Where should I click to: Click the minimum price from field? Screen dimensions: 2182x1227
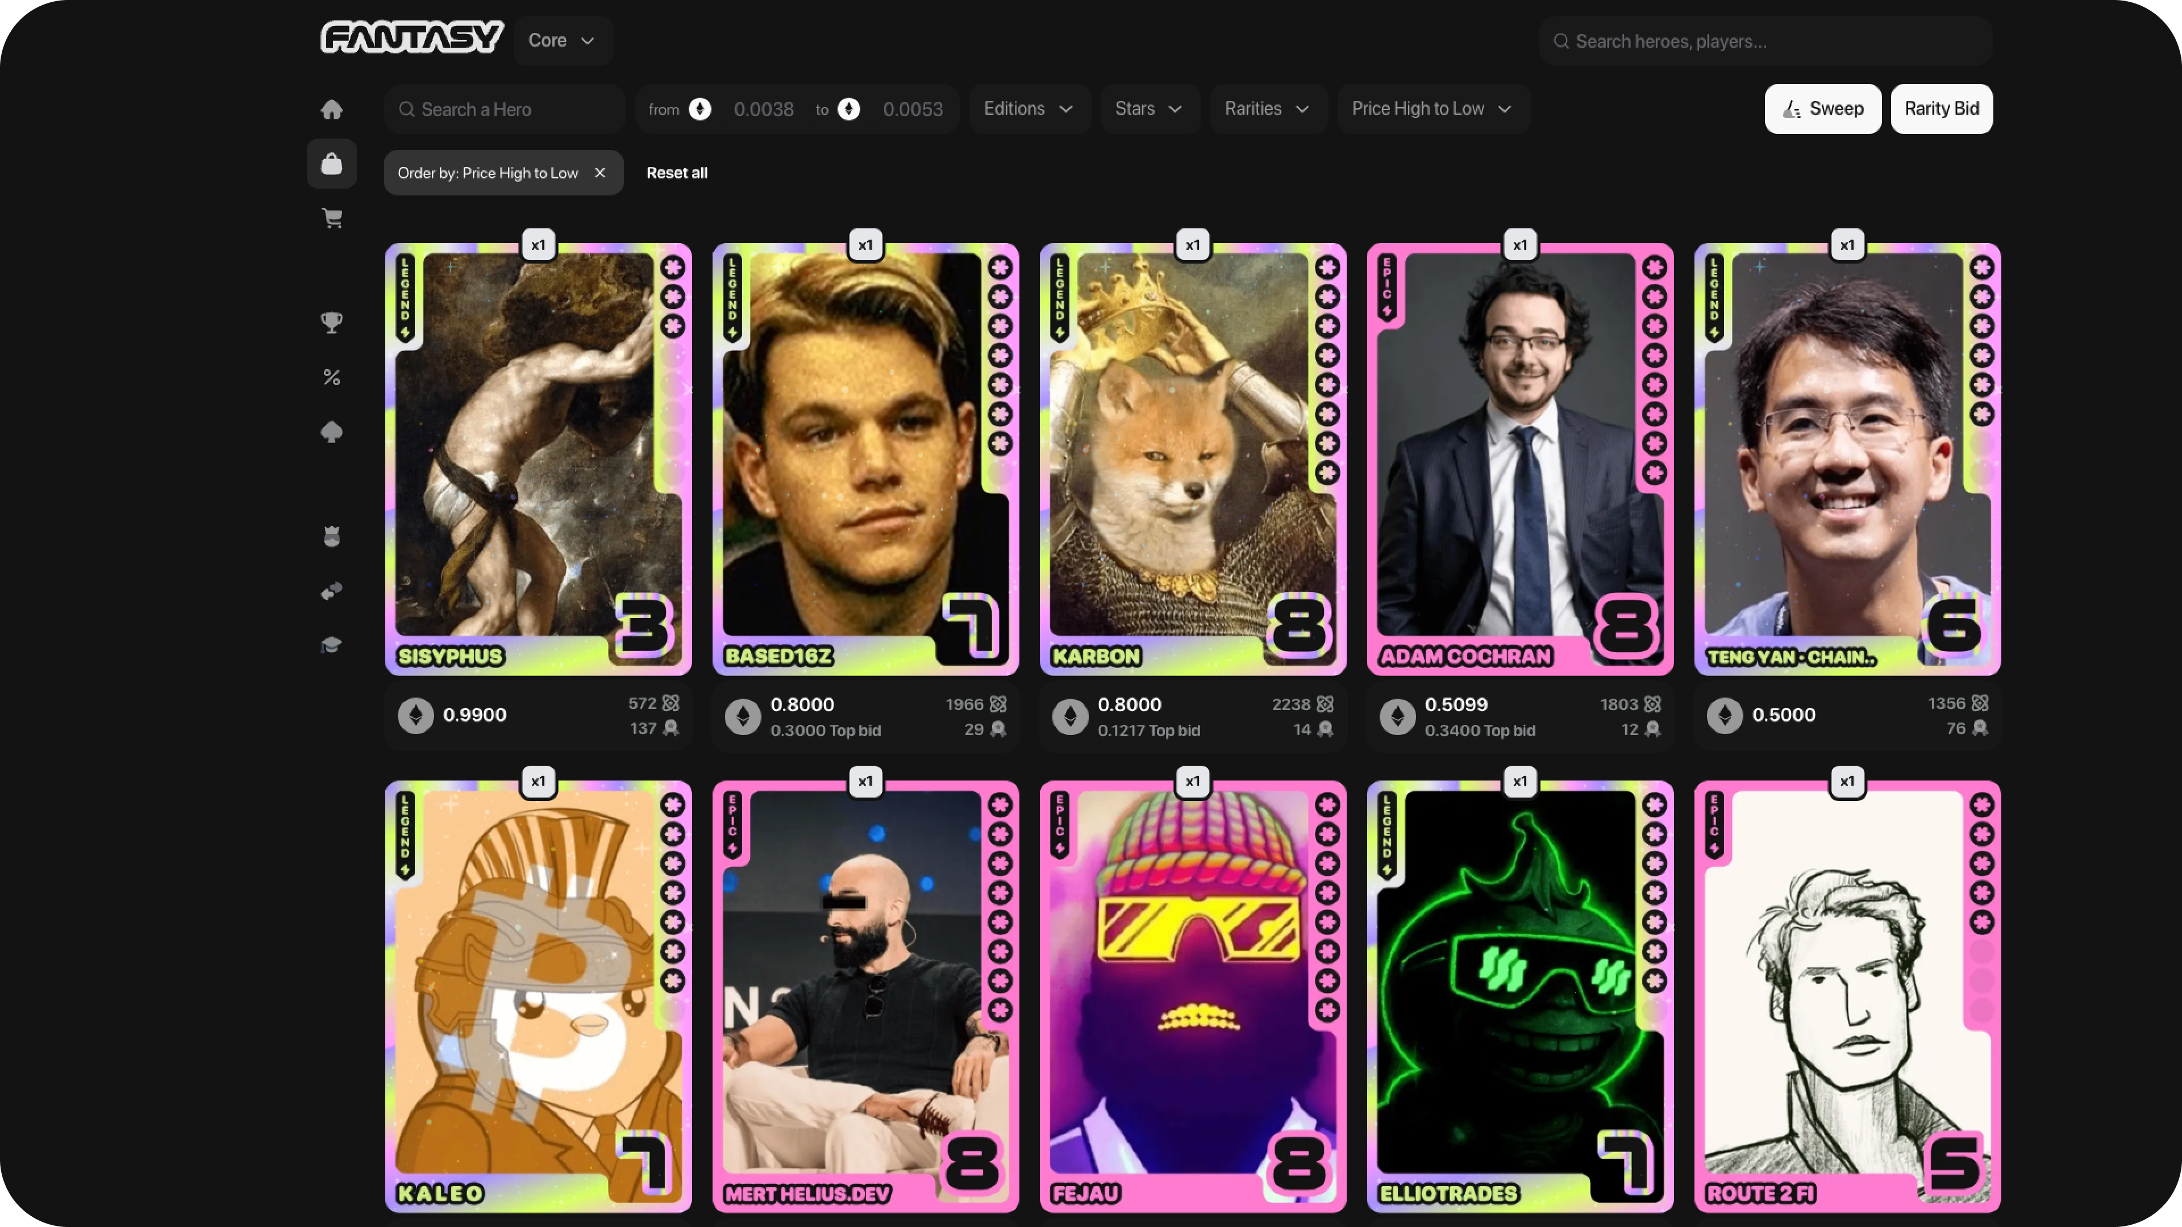[763, 109]
